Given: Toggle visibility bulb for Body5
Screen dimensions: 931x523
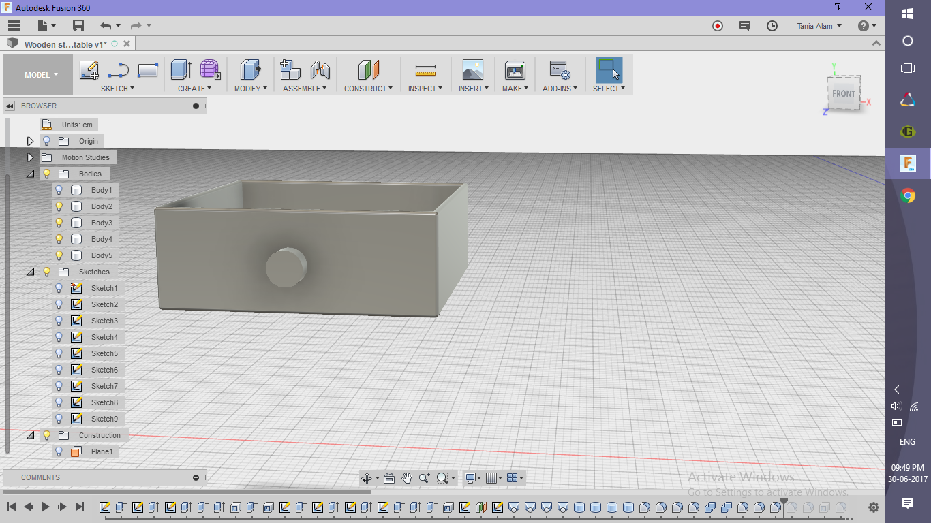Looking at the screenshot, I should click(59, 255).
